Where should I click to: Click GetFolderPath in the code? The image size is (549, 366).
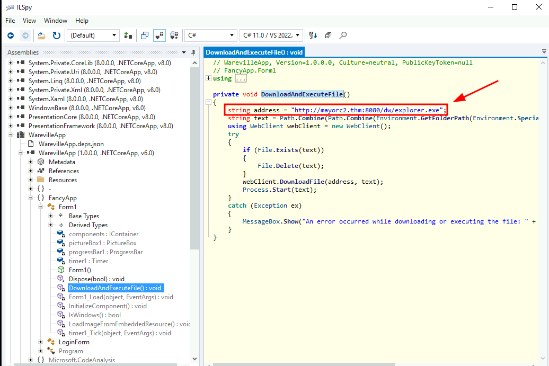pyautogui.click(x=445, y=118)
